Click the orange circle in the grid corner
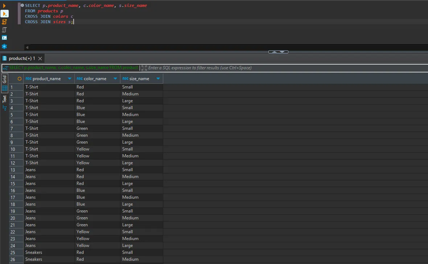The image size is (428, 264). point(19,79)
